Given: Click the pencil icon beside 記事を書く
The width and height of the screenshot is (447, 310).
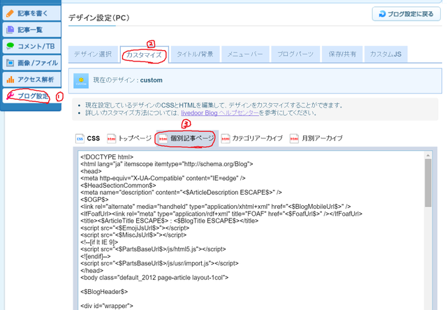Looking at the screenshot, I should pyautogui.click(x=10, y=13).
